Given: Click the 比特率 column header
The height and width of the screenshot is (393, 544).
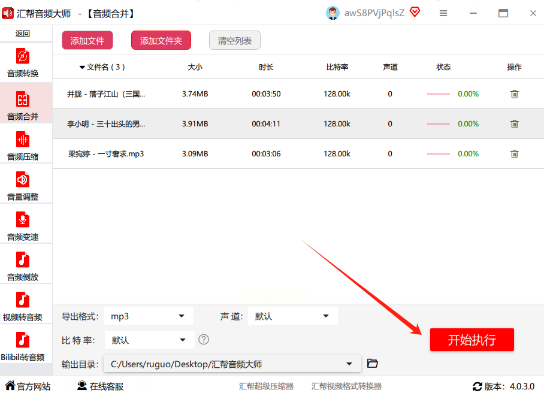Looking at the screenshot, I should (337, 67).
